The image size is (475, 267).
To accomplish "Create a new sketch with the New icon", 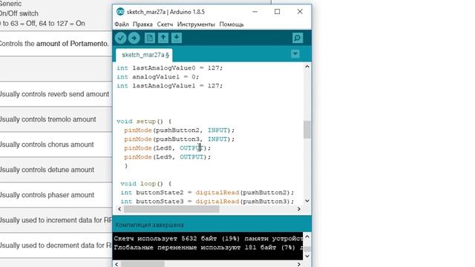I will (150, 38).
